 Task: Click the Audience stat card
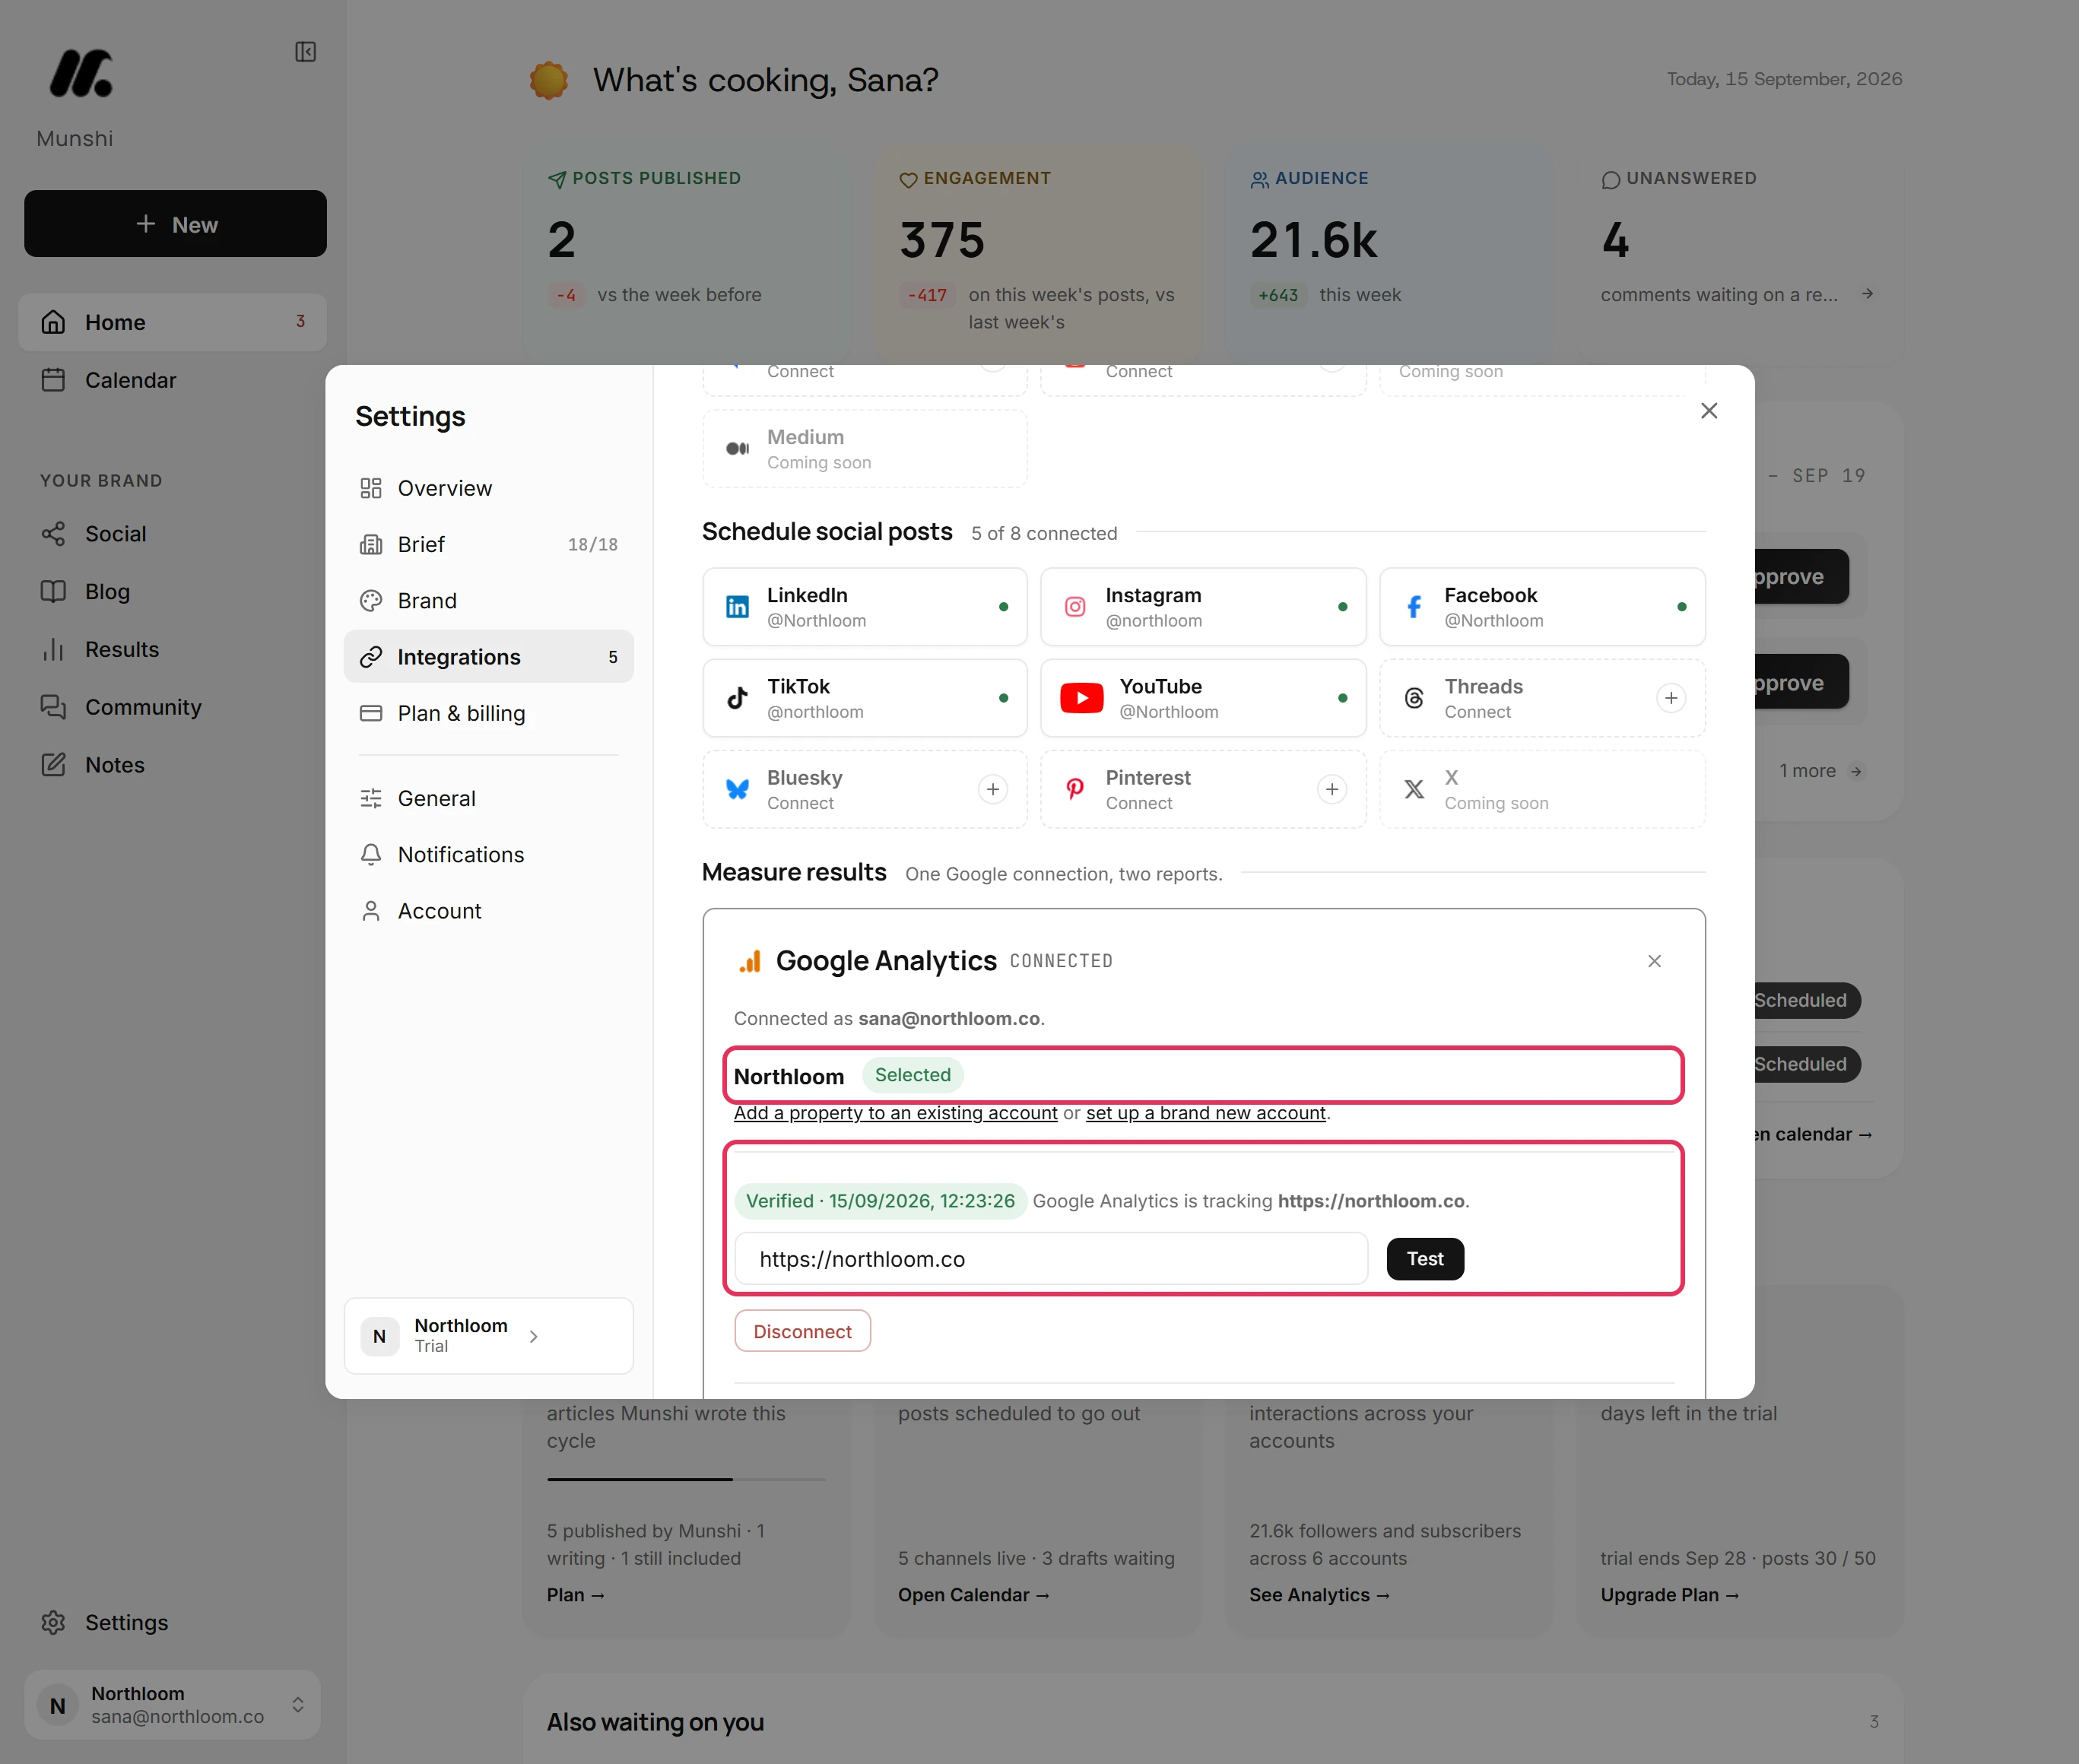(x=1389, y=256)
